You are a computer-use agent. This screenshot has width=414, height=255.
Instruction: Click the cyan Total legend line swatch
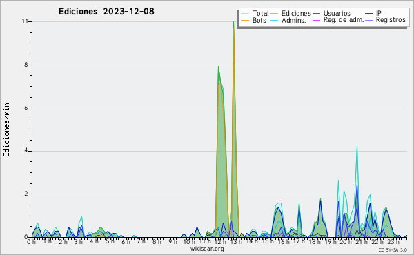point(245,14)
